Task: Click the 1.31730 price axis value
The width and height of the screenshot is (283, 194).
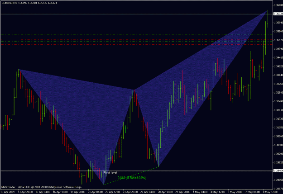Action: pyautogui.click(x=278, y=119)
